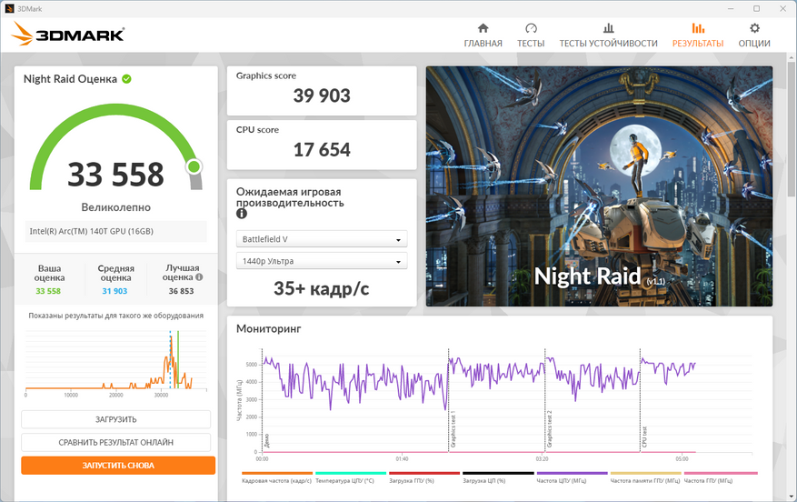Toggle Температура ЦП series in legend
Image resolution: width=797 pixels, height=502 pixels.
click(x=351, y=479)
